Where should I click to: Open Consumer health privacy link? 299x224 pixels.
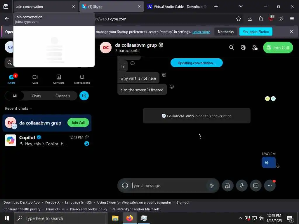22,209
